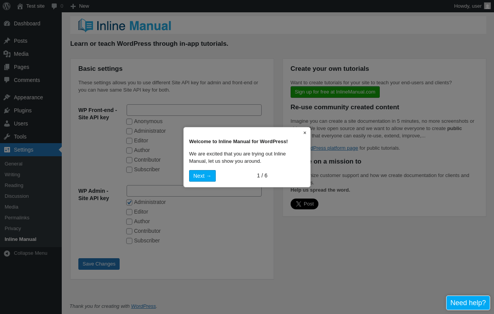Open the comments bubble icon in admin bar

pos(54,6)
